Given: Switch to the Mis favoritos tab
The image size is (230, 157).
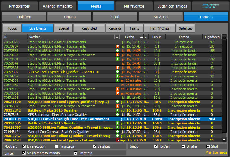Looking at the screenshot, I should tap(134, 6).
